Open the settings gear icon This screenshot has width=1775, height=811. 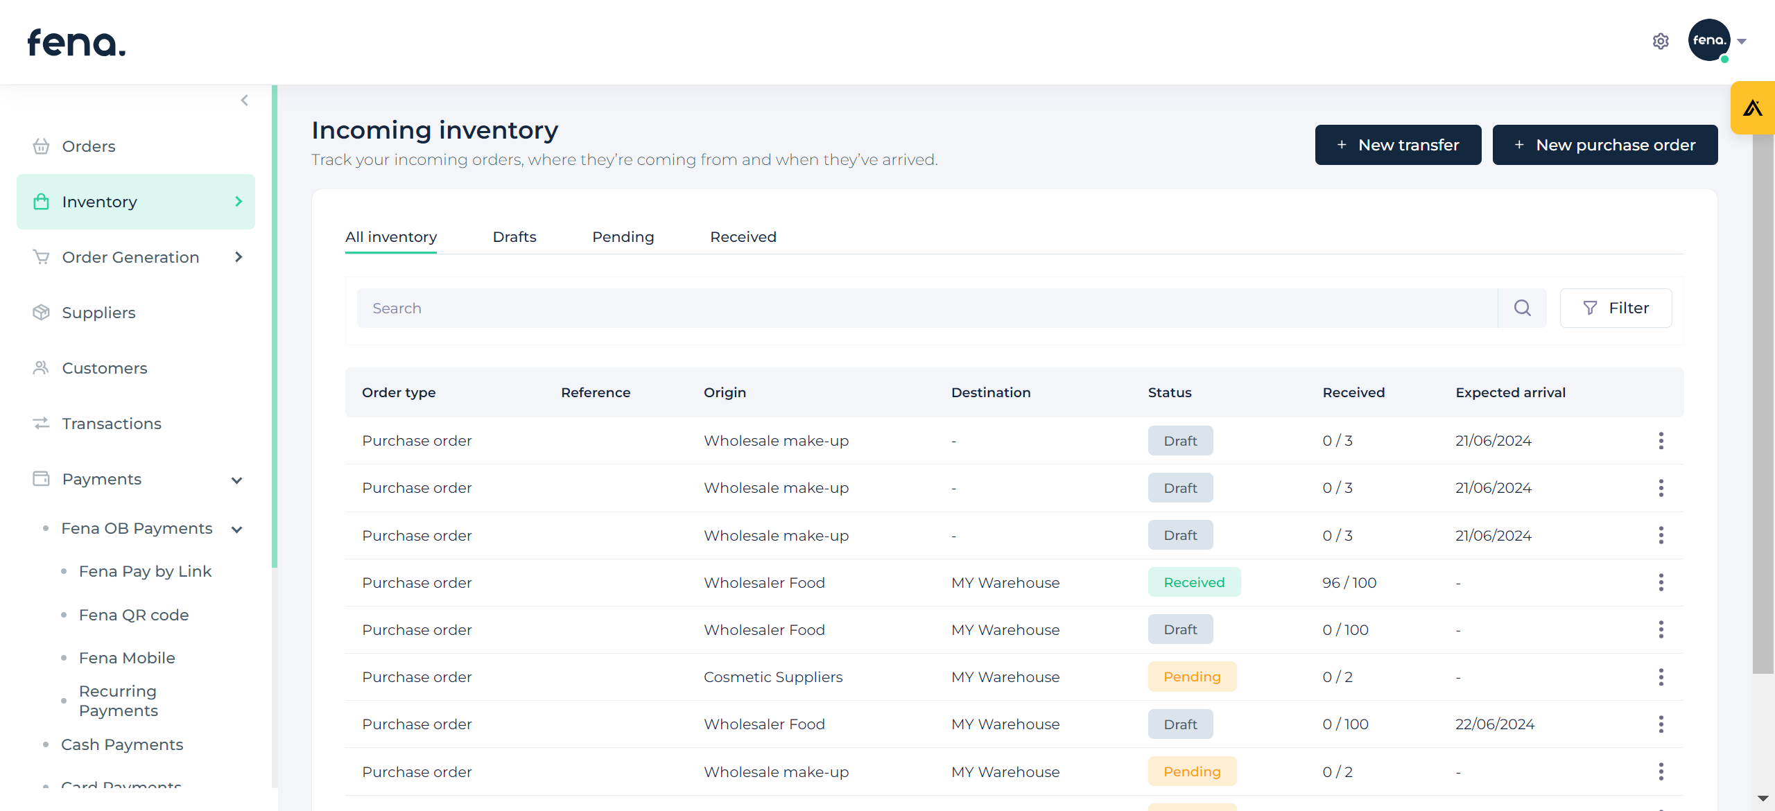(x=1660, y=42)
